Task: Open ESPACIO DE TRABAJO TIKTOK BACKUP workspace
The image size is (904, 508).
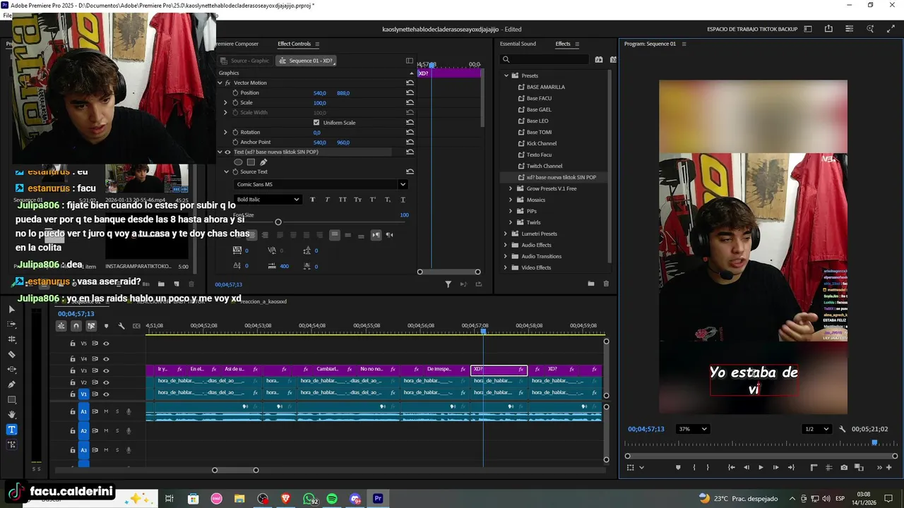Action: click(752, 29)
